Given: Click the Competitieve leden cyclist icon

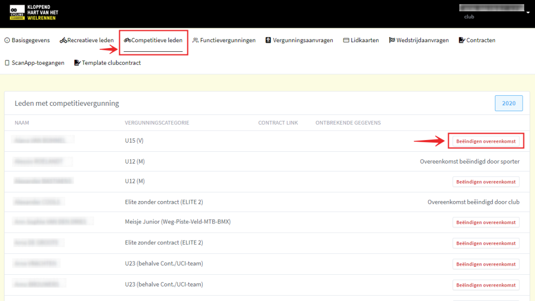Looking at the screenshot, I should [127, 40].
